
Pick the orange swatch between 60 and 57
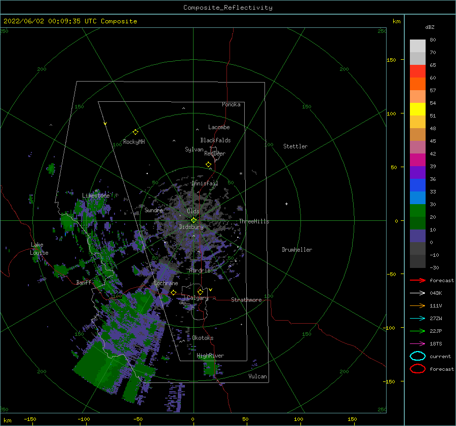pyautogui.click(x=417, y=84)
